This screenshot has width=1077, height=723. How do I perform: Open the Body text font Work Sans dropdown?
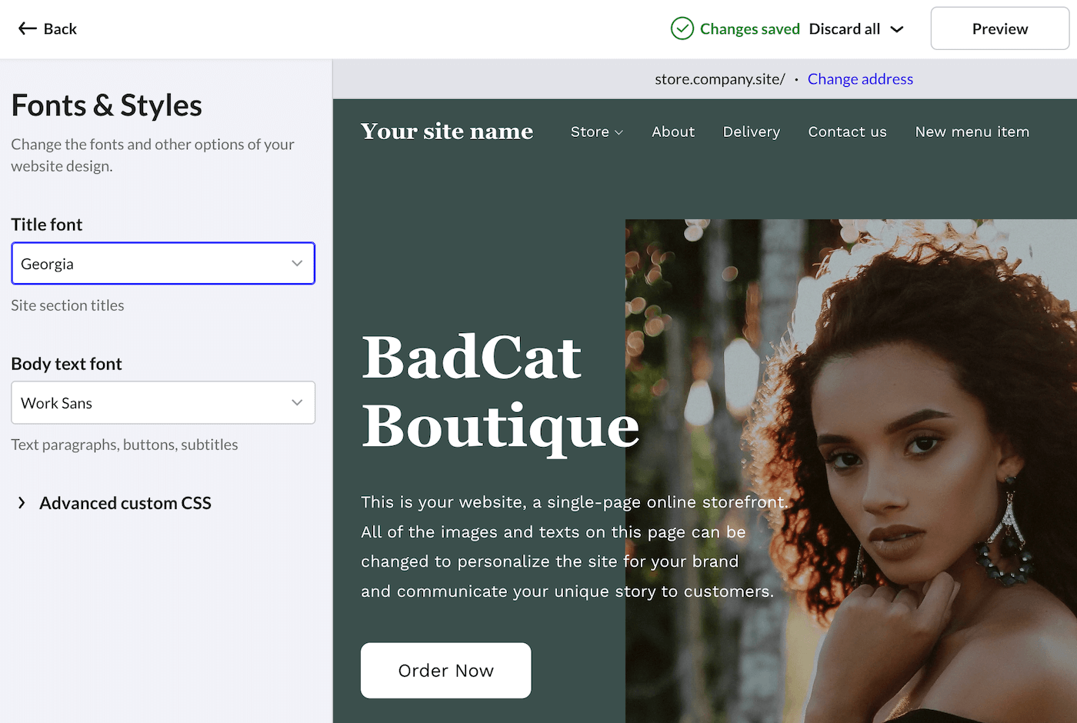[163, 402]
